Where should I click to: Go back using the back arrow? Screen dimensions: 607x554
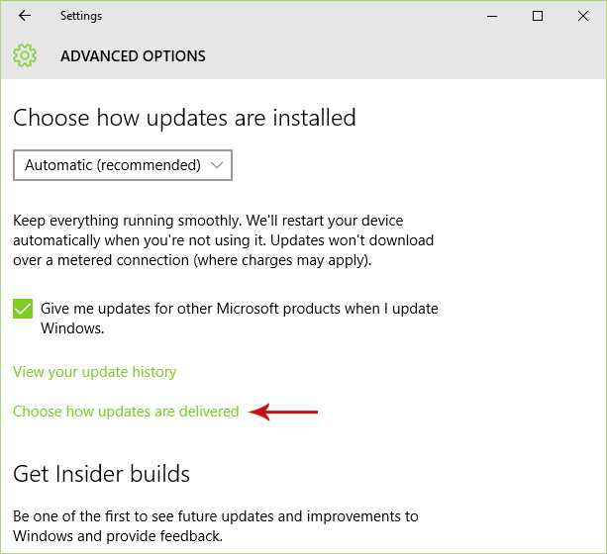tap(25, 16)
